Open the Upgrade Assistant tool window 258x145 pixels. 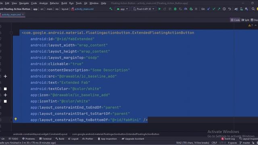[x=133, y=139]
